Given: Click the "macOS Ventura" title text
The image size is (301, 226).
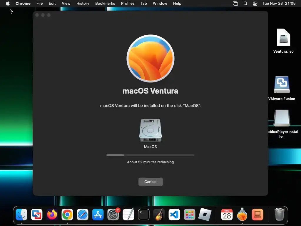Looking at the screenshot, I should 150,91.
